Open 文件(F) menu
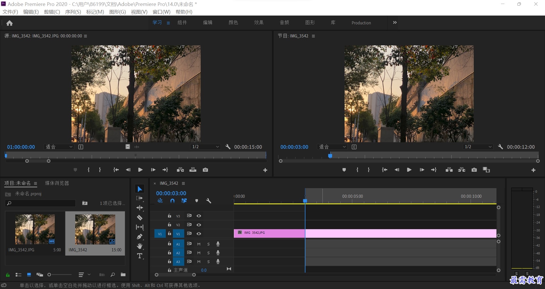545x289 pixels. tap(10, 12)
